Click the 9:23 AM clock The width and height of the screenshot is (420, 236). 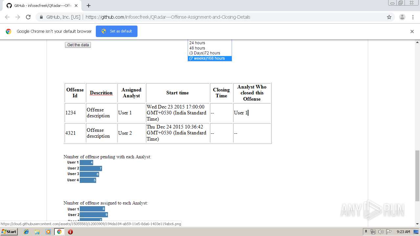[x=403, y=232]
